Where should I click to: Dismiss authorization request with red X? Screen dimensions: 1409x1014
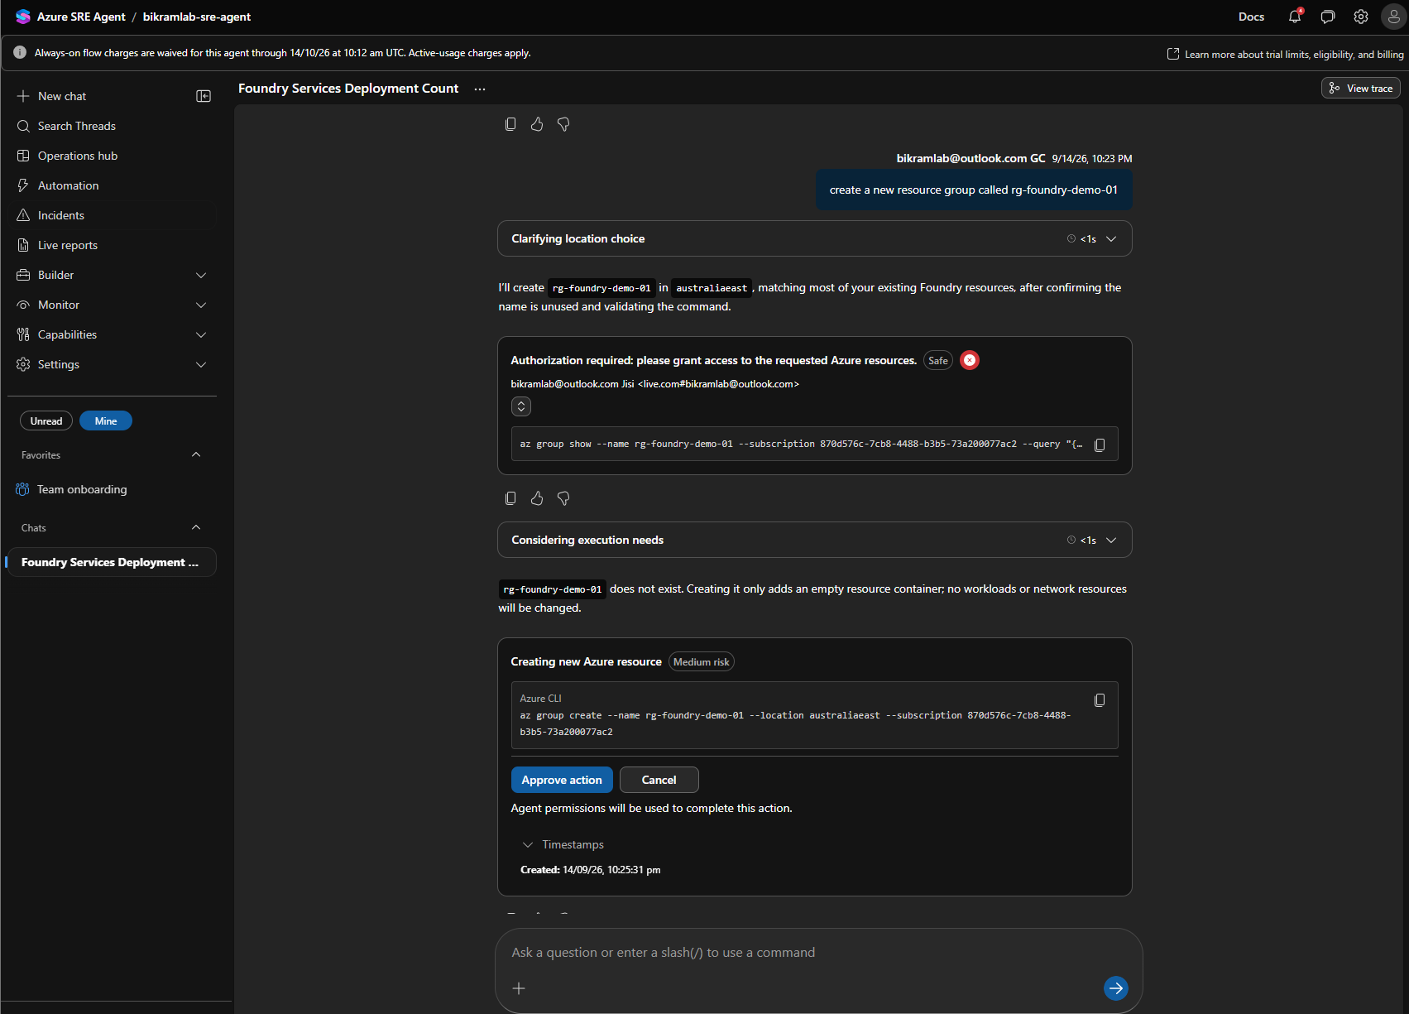970,360
